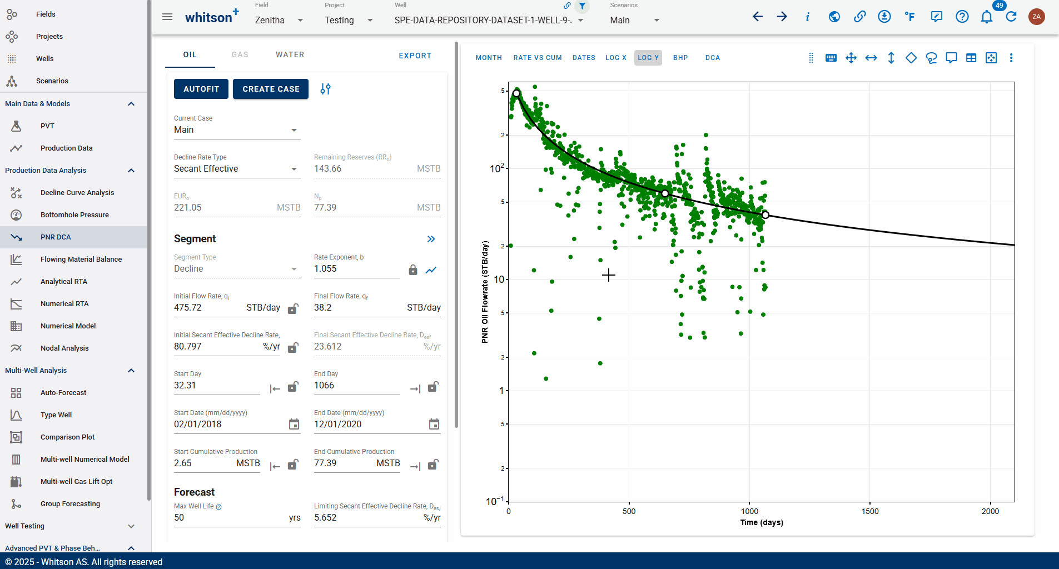
Task: Open Flowing Material Balance in sidebar
Action: tap(81, 259)
